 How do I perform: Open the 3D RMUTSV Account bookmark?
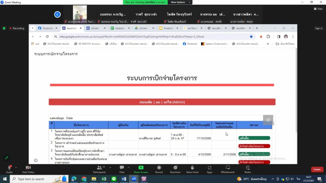pos(88,44)
